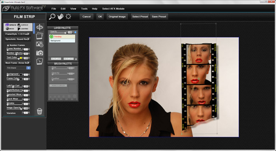
Task: Click the trash can delete icon
Action: coord(39,111)
